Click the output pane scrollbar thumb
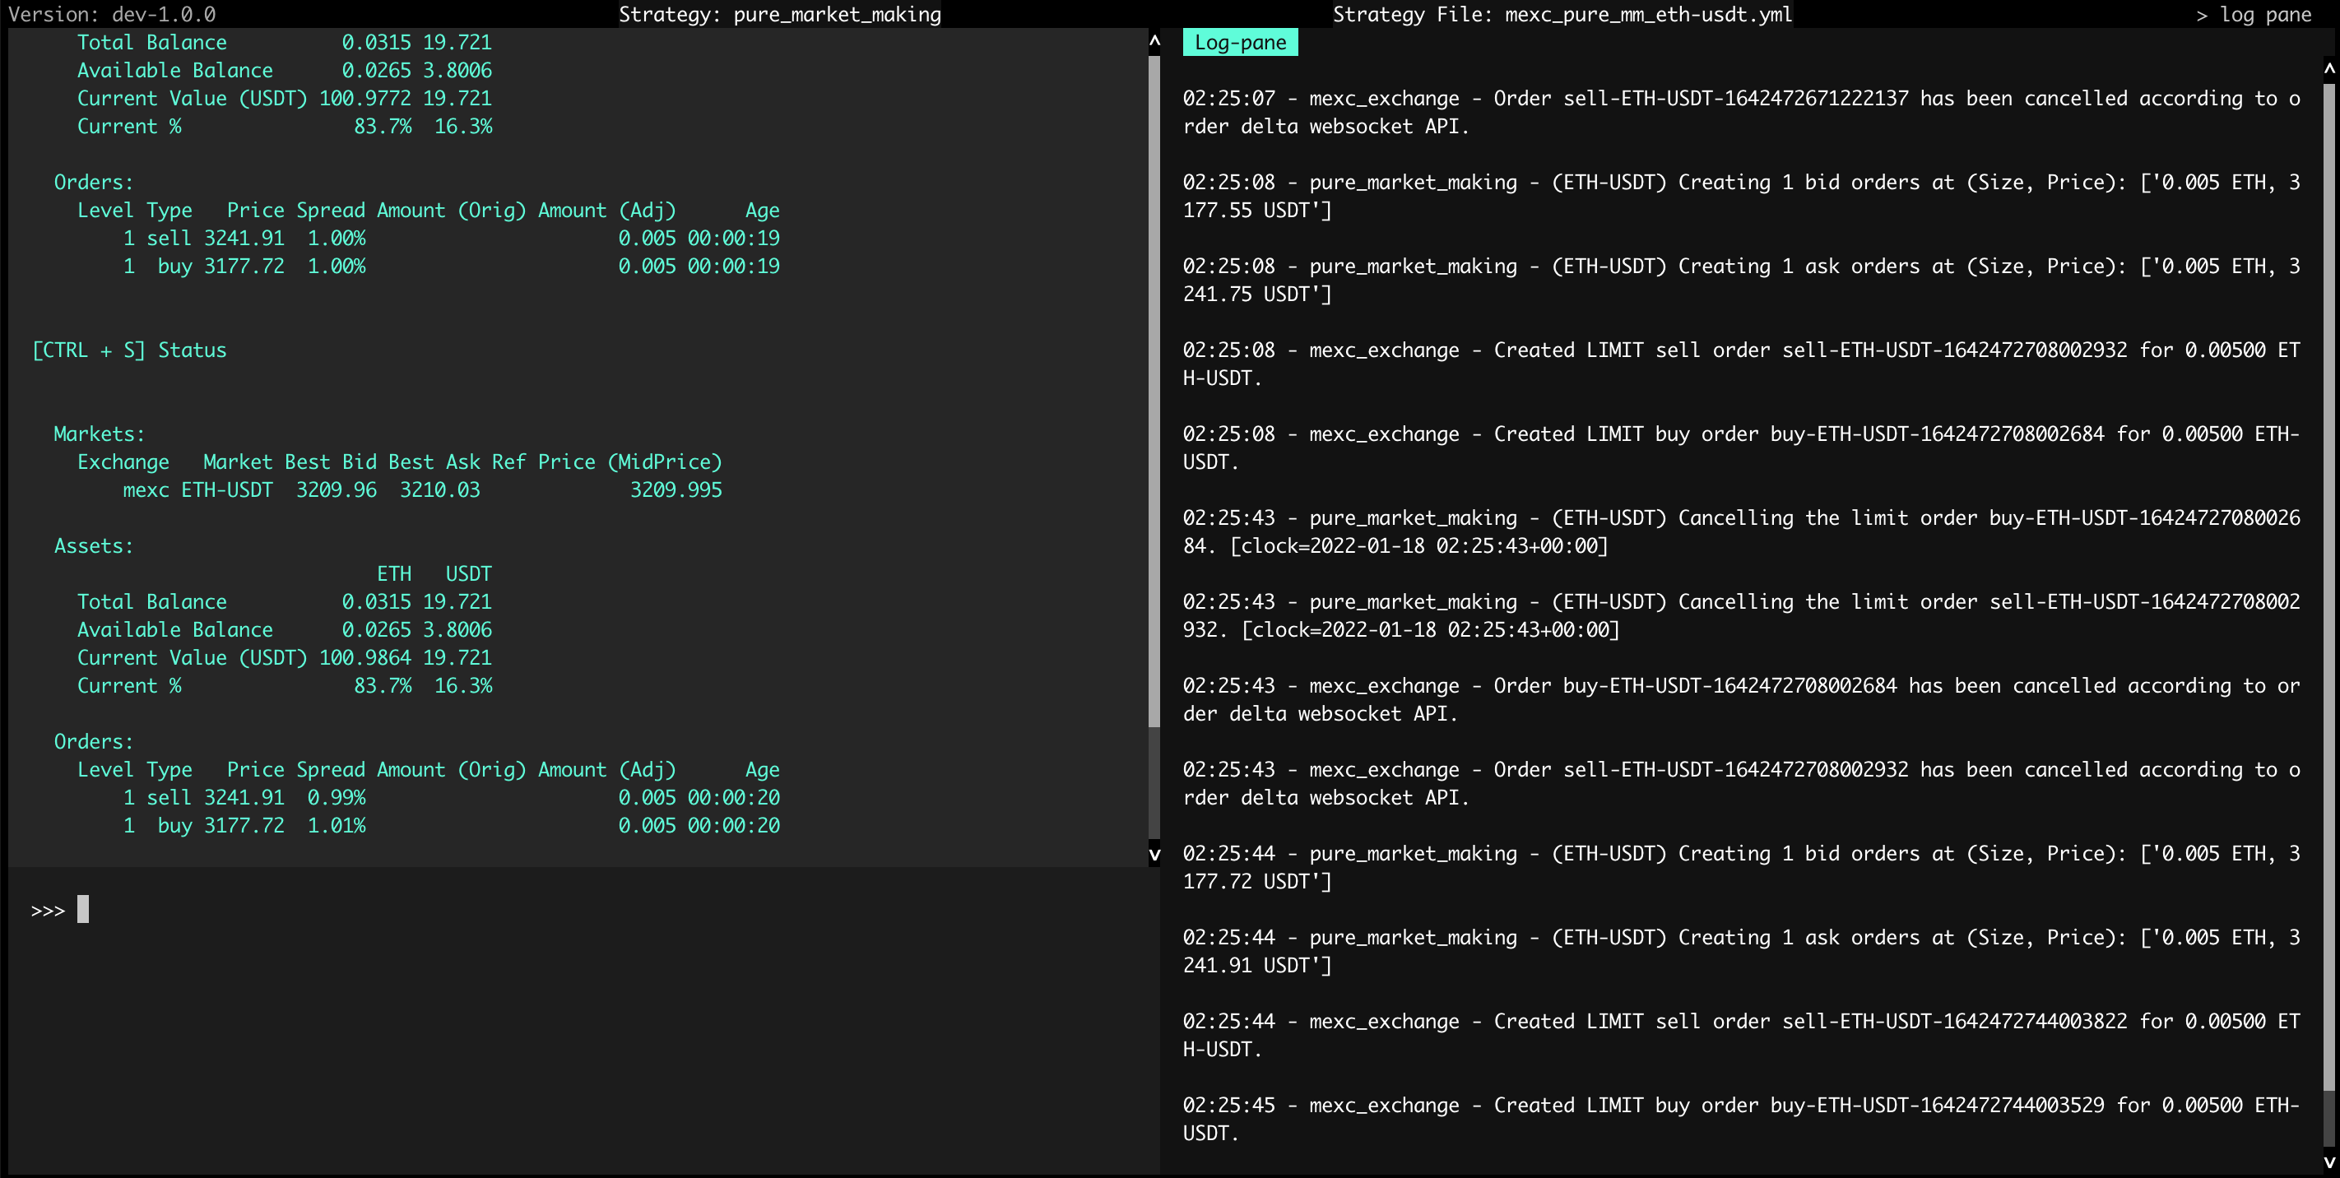This screenshot has height=1178, width=2340. coord(1154,392)
